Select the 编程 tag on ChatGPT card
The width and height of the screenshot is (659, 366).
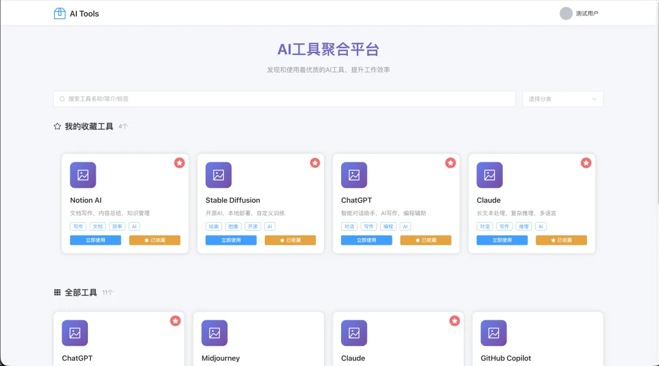point(388,226)
